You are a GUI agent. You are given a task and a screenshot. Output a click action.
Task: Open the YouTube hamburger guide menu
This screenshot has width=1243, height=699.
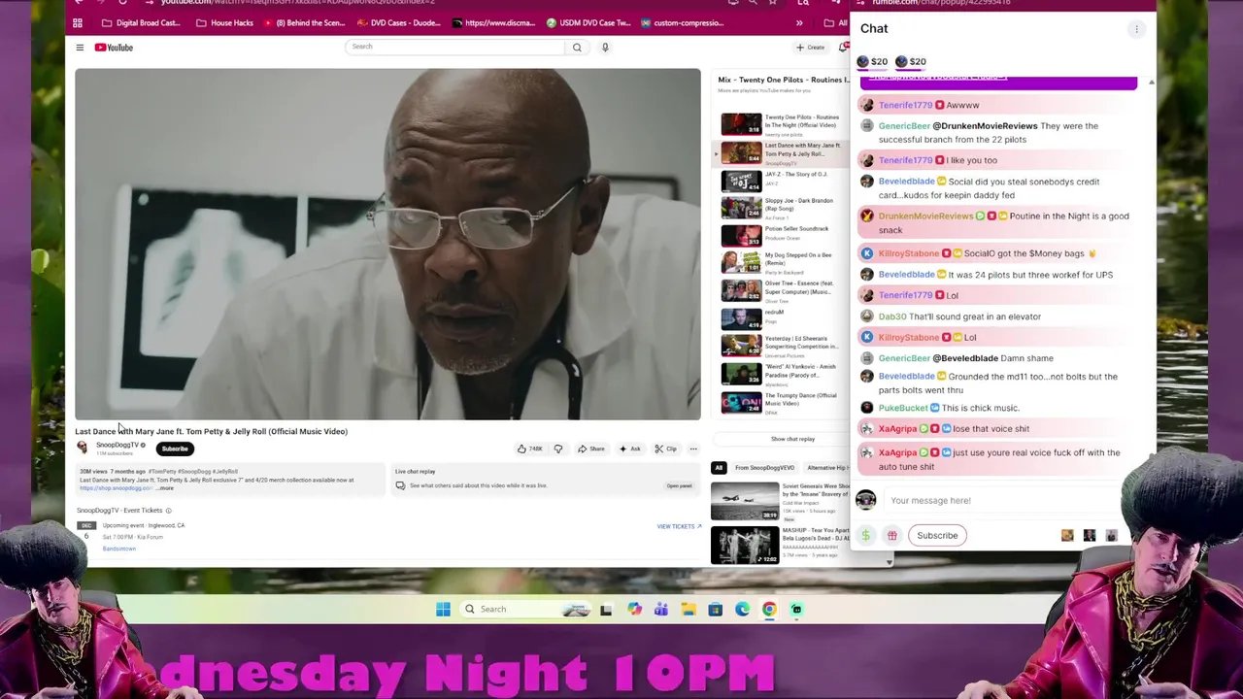coord(80,47)
